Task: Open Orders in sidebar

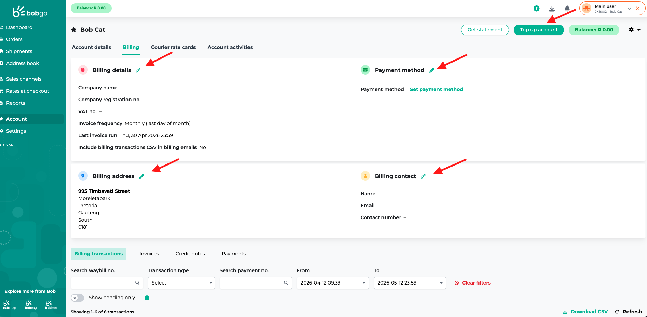Action: click(x=14, y=39)
